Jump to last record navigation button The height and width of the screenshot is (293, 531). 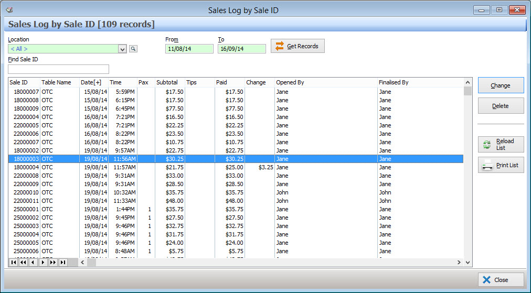(63, 262)
